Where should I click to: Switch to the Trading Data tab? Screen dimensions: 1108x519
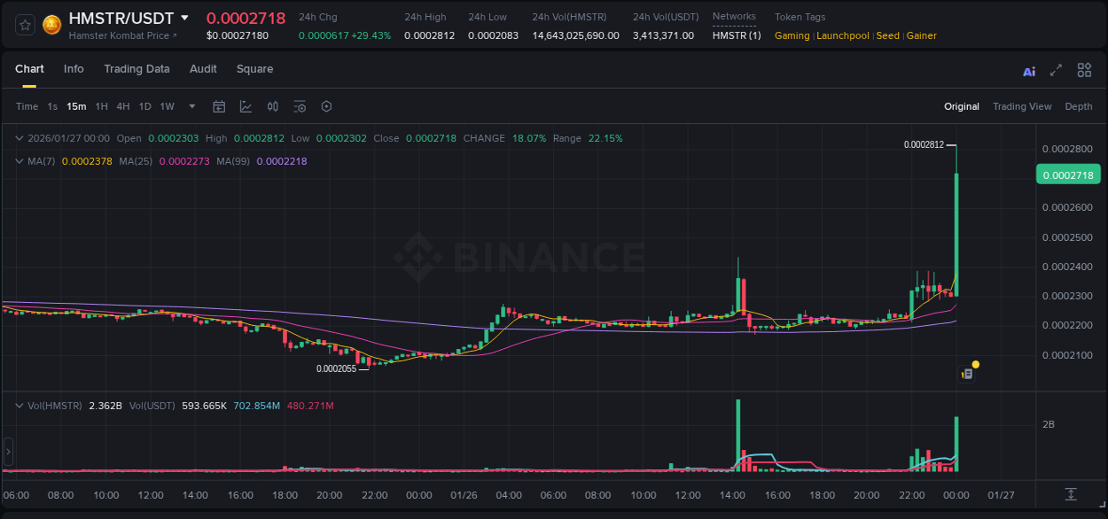(137, 68)
